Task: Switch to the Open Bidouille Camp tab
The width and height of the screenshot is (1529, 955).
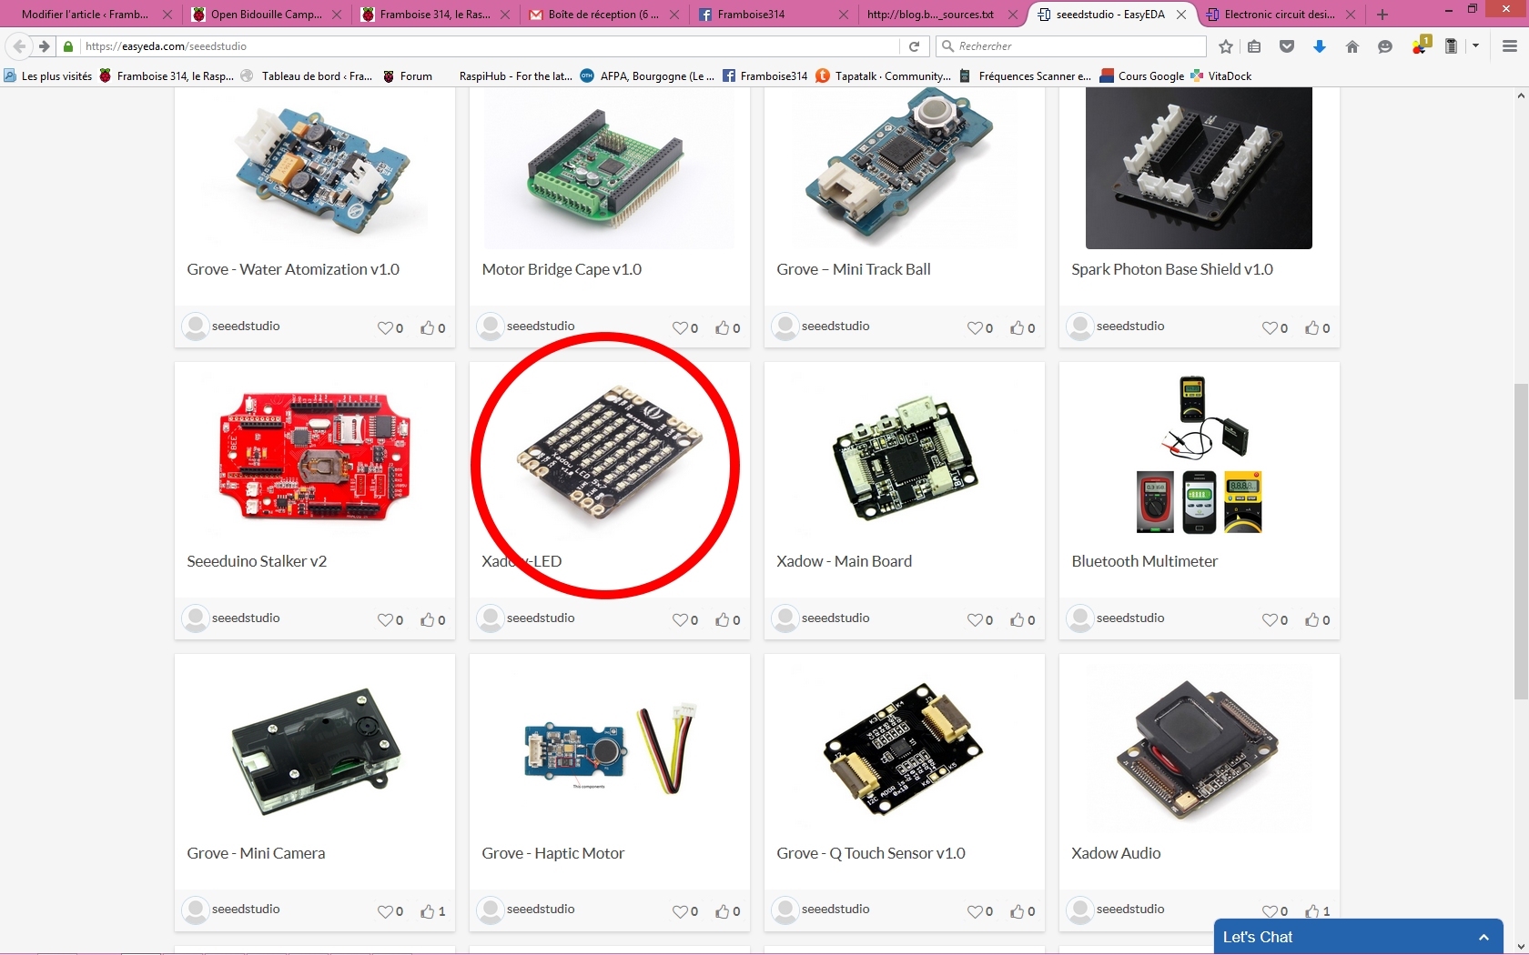Action: 267,15
